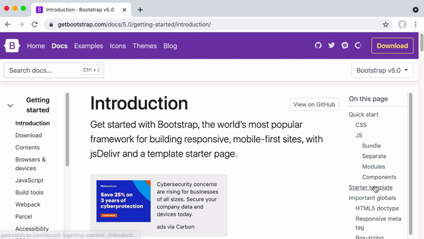Click the browser forward arrow
This screenshot has height=239, width=424.
tap(21, 25)
